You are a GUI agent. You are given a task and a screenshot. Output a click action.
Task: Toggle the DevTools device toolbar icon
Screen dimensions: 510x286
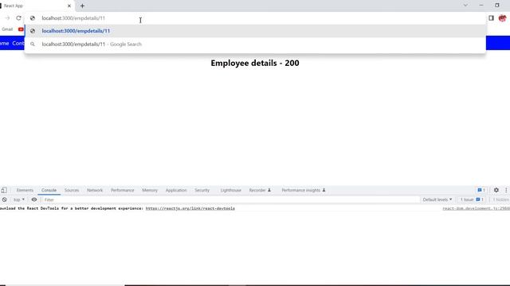(x=4, y=191)
